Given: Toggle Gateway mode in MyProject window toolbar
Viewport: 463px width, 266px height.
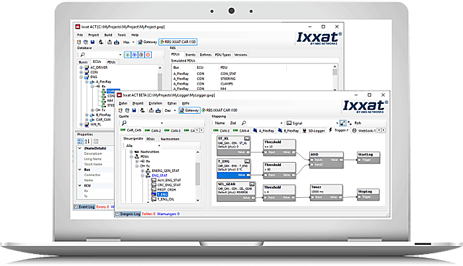Looking at the screenshot, I should tap(147, 42).
